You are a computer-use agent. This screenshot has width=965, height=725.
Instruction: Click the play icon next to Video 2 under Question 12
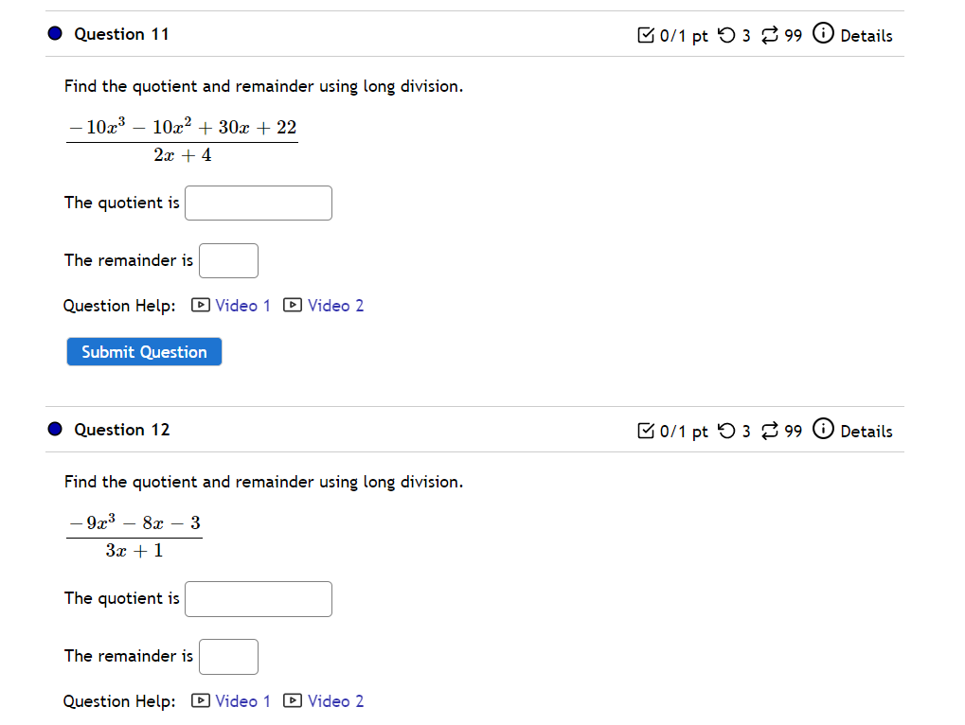(x=293, y=700)
